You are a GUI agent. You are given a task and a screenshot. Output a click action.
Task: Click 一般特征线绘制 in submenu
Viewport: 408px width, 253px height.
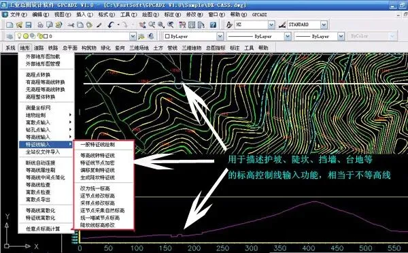(97, 145)
